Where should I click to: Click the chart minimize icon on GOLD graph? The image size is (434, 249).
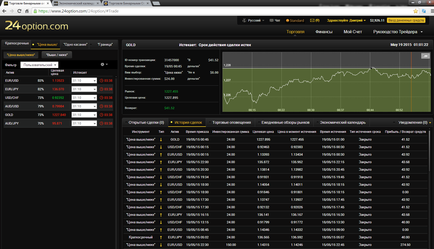tap(425, 56)
